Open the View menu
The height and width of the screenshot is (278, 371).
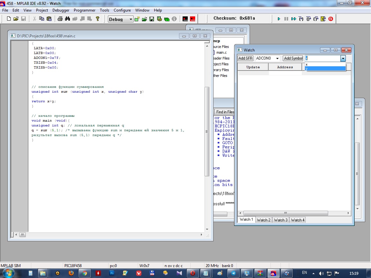tap(27, 10)
